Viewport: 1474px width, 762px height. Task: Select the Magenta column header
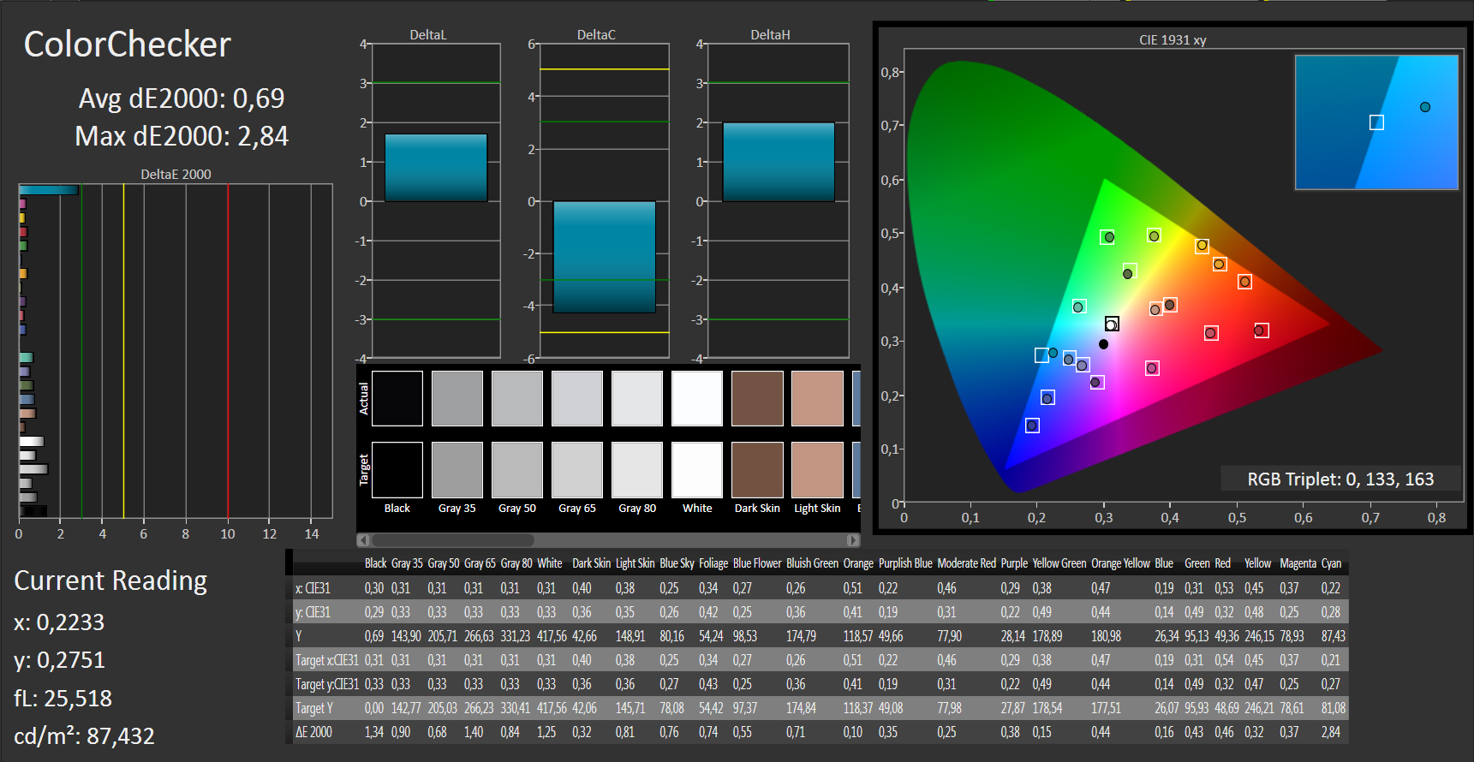click(x=1298, y=563)
